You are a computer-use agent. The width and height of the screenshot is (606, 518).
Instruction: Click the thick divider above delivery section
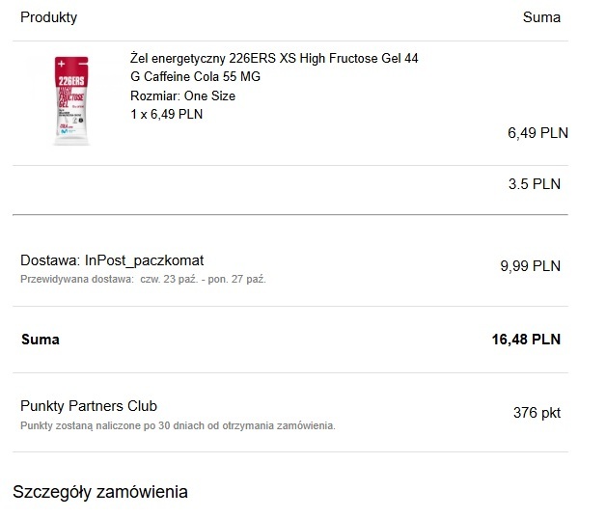tap(289, 214)
